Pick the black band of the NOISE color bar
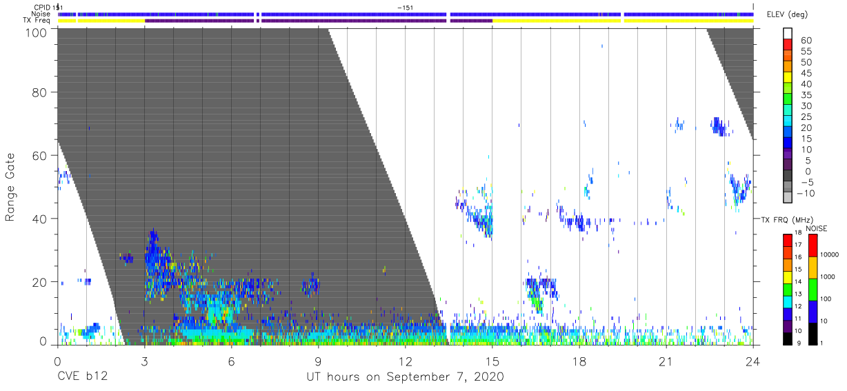Screen dimensions: 847x391 tap(813, 334)
